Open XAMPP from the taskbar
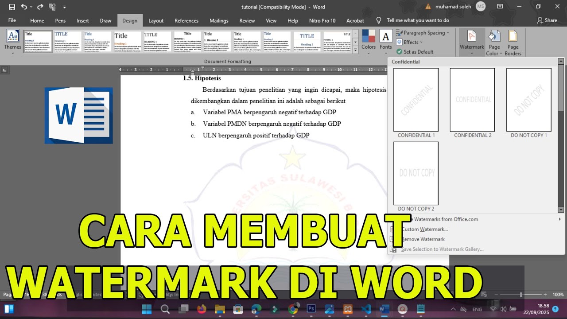The image size is (567, 319). 348,309
